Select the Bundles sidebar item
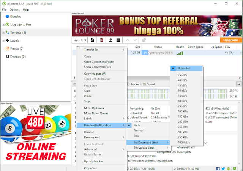The image size is (243, 171). pyautogui.click(x=16, y=17)
